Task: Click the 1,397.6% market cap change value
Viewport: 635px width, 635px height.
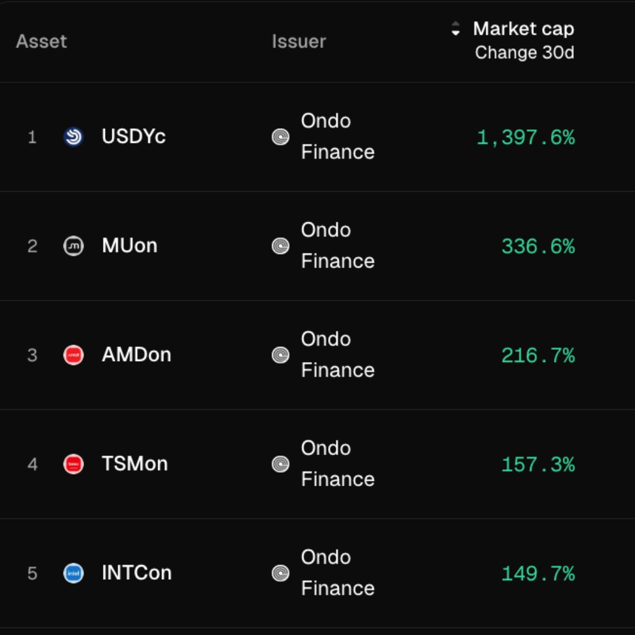Action: point(526,138)
